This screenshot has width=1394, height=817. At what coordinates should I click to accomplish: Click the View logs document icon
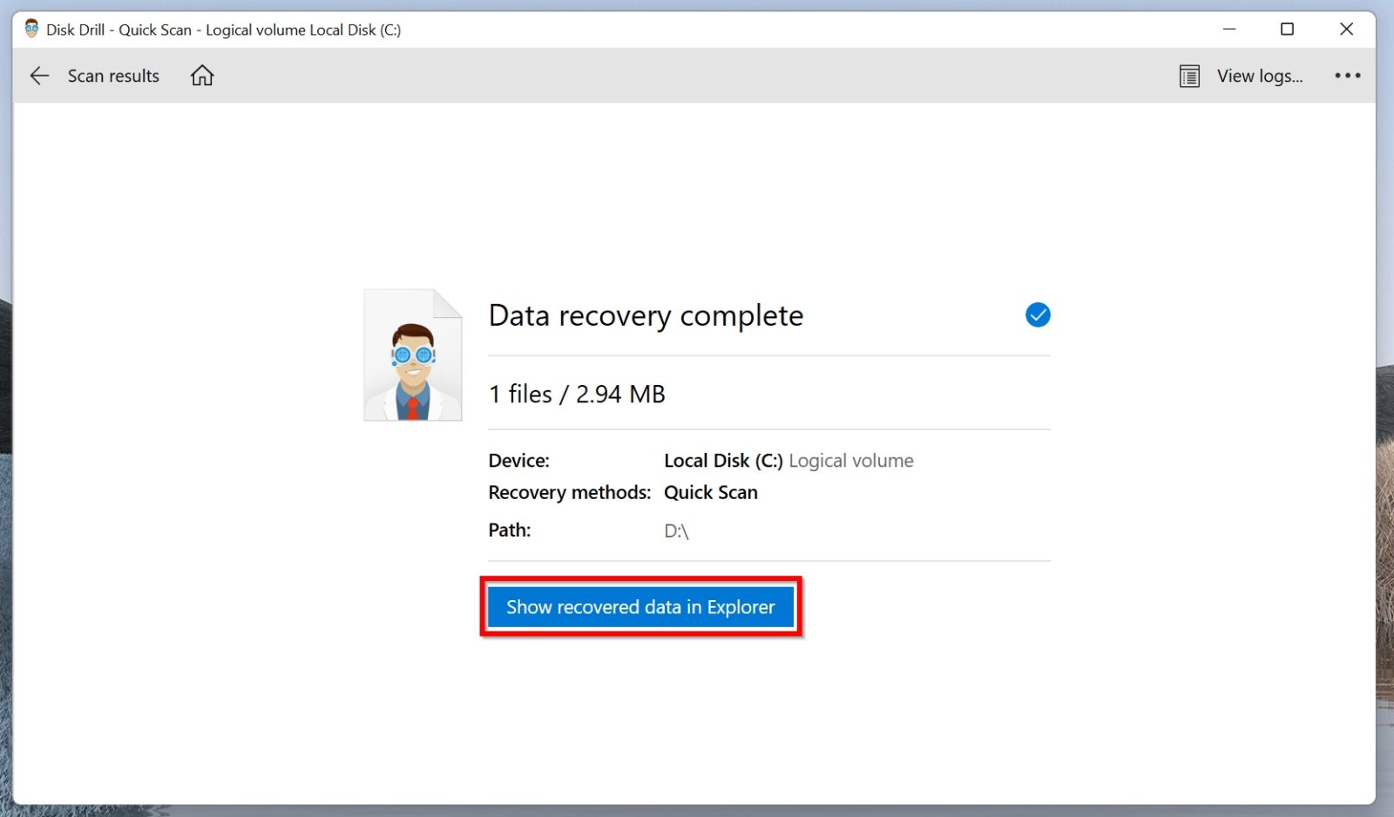1188,76
